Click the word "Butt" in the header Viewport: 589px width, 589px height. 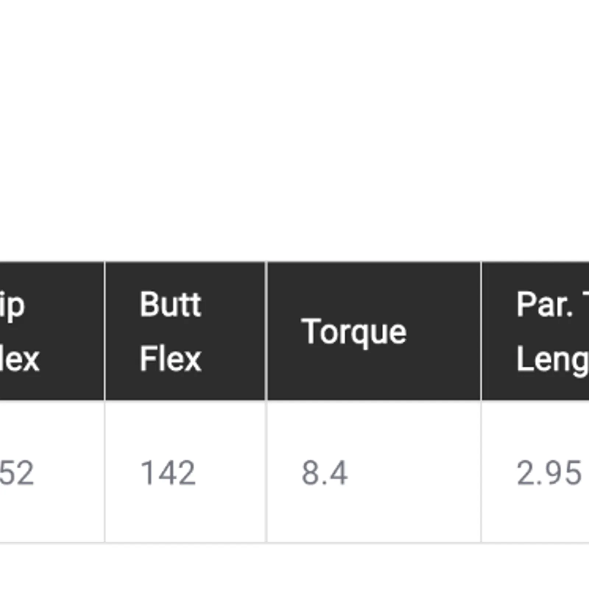tap(170, 304)
